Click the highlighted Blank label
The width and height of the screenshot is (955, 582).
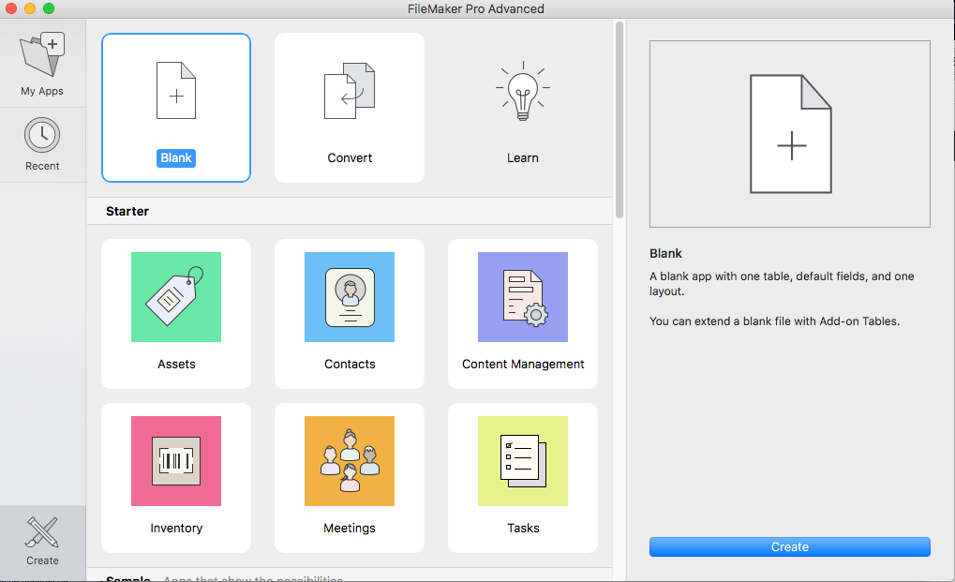(176, 157)
